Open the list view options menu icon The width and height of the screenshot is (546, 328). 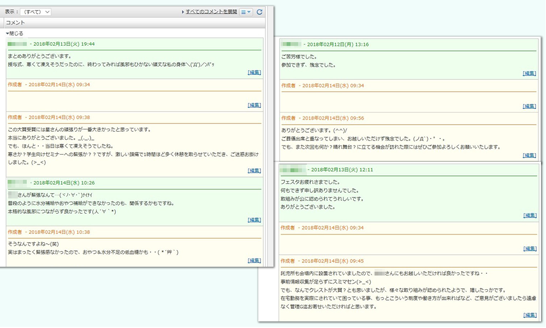pos(246,11)
